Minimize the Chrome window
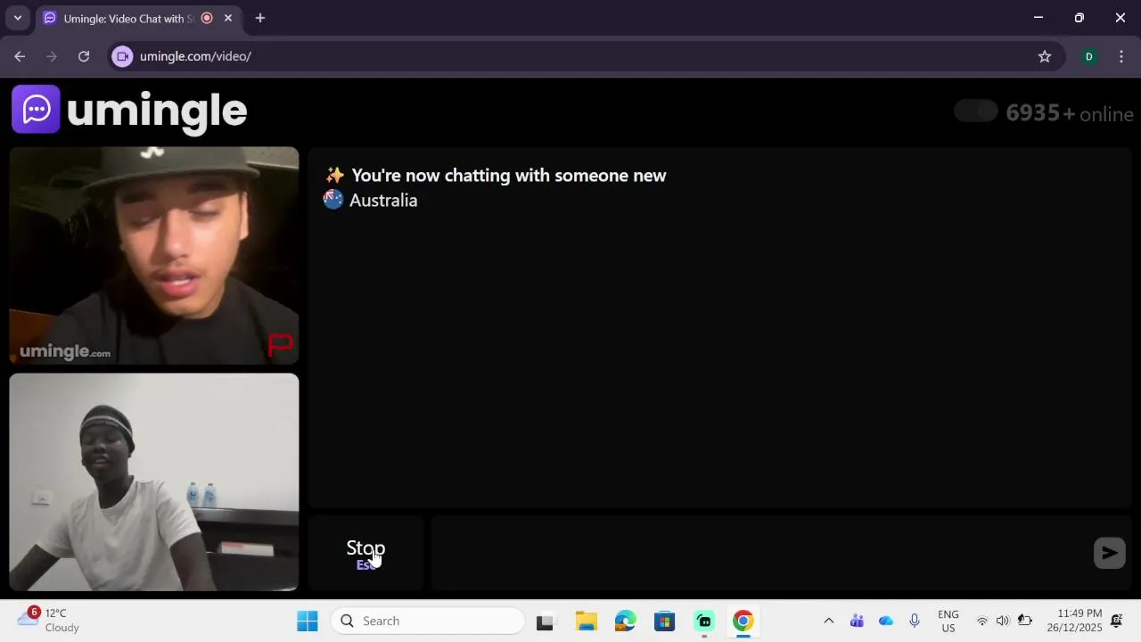This screenshot has height=642, width=1141. 1038,18
